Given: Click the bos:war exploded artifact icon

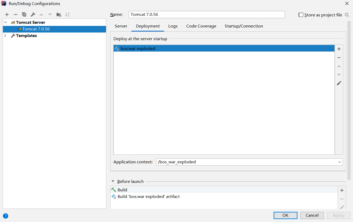Looking at the screenshot, I should coord(117,48).
